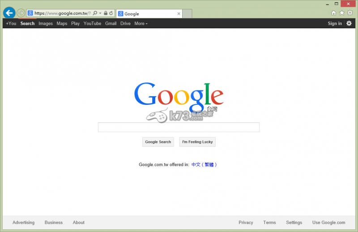
Task: Focus the Google search input box
Action: click(179, 127)
